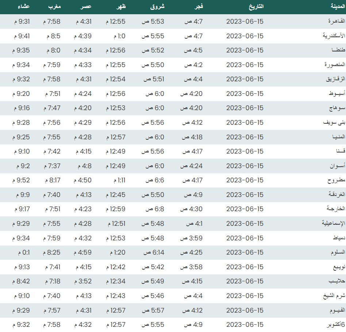
Task: Click Asr time 3:52 م for حلايب
Action: coord(83,281)
